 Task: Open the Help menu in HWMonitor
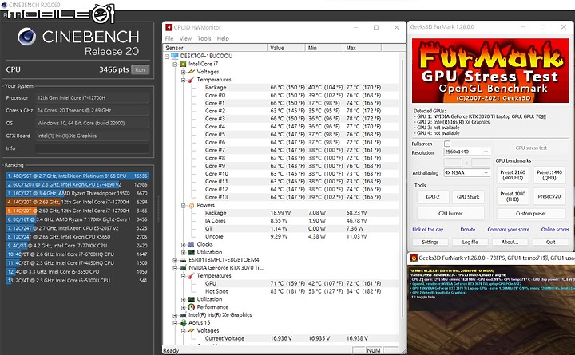pyautogui.click(x=223, y=38)
